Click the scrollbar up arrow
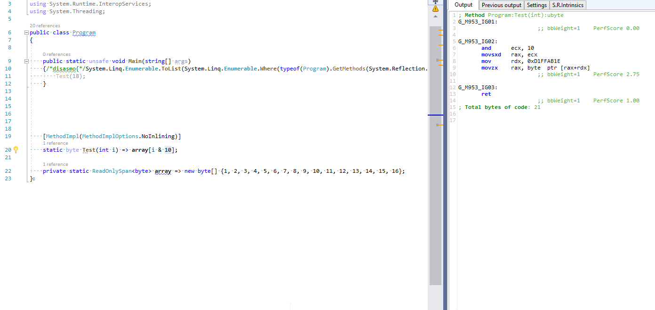Screen dimensions: 655x310 (x=435, y=16)
